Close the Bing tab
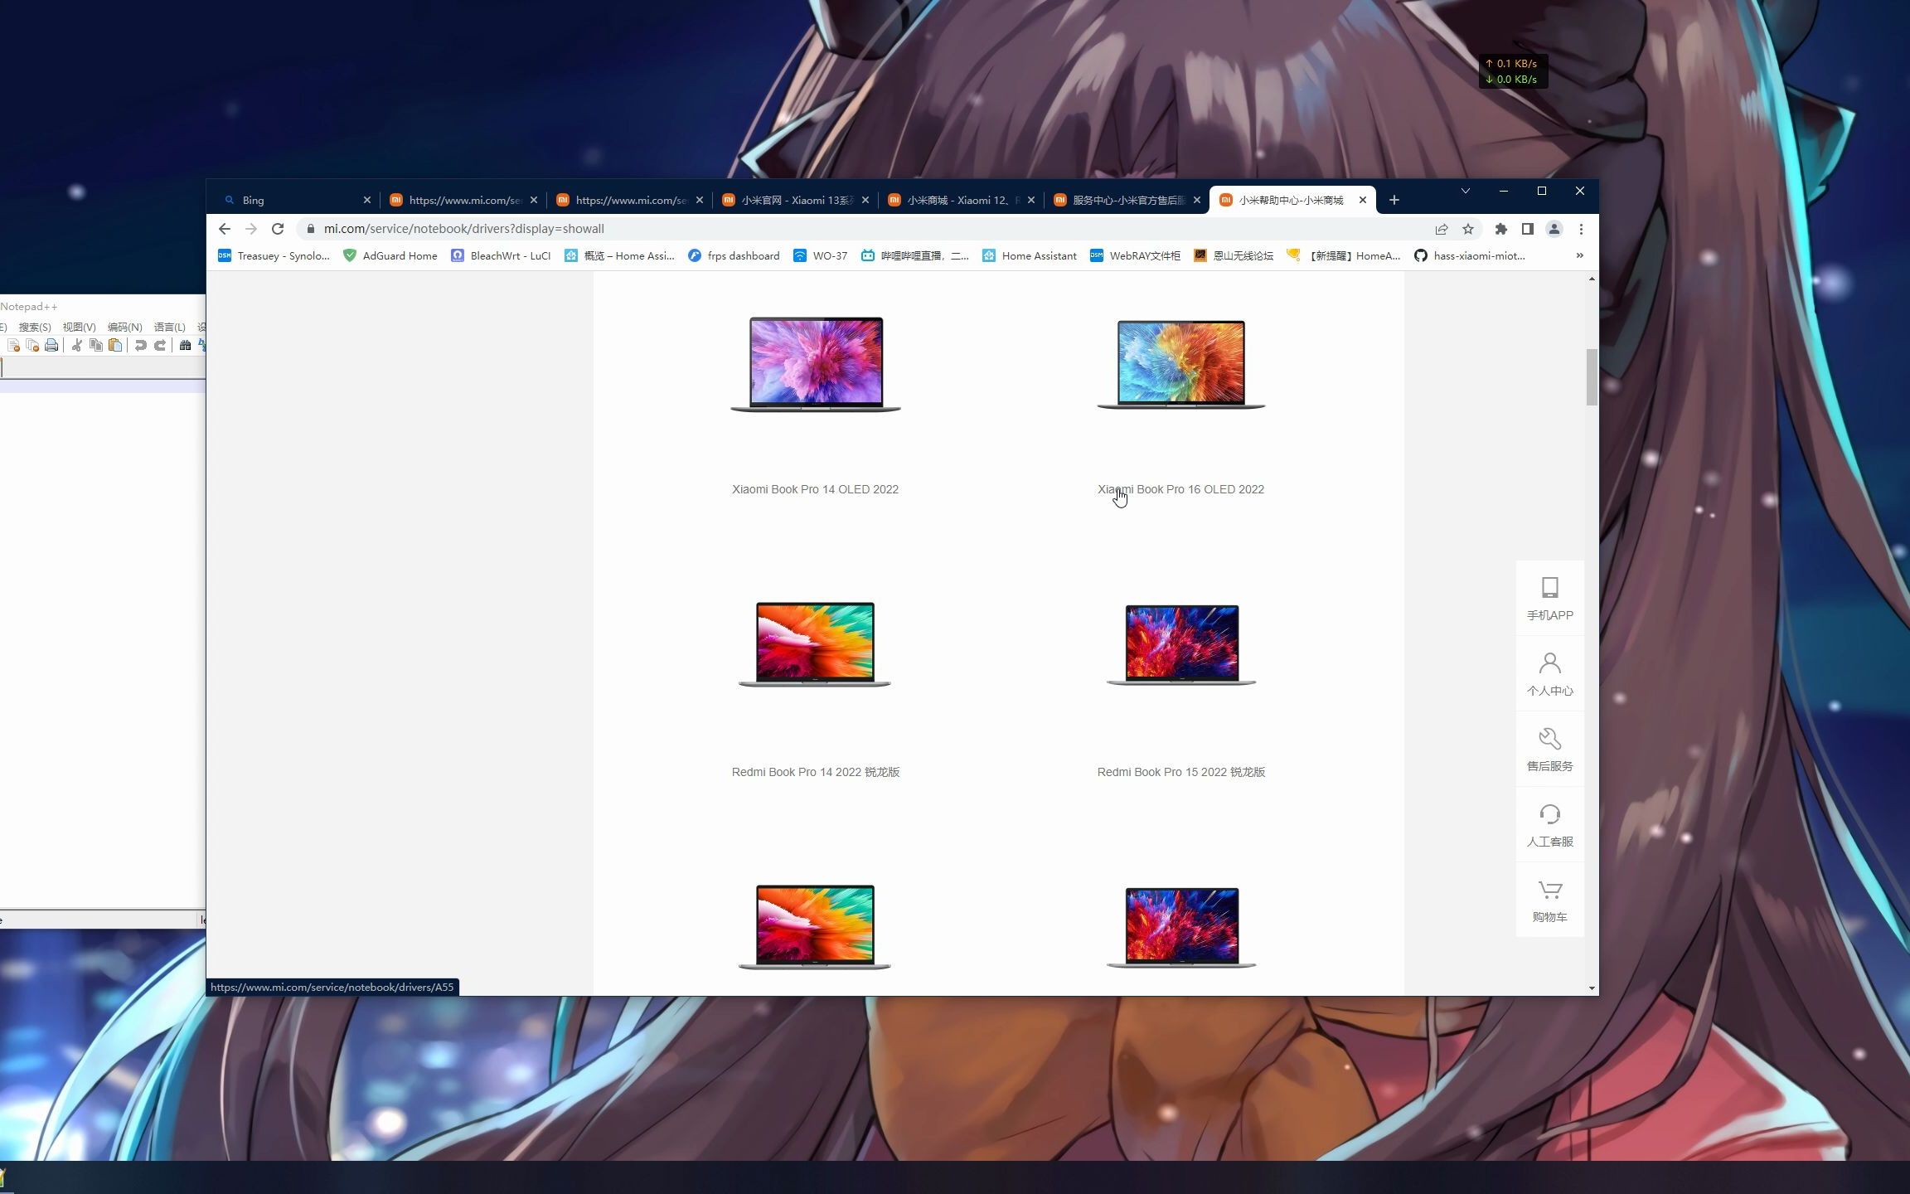This screenshot has height=1194, width=1910. tap(367, 200)
